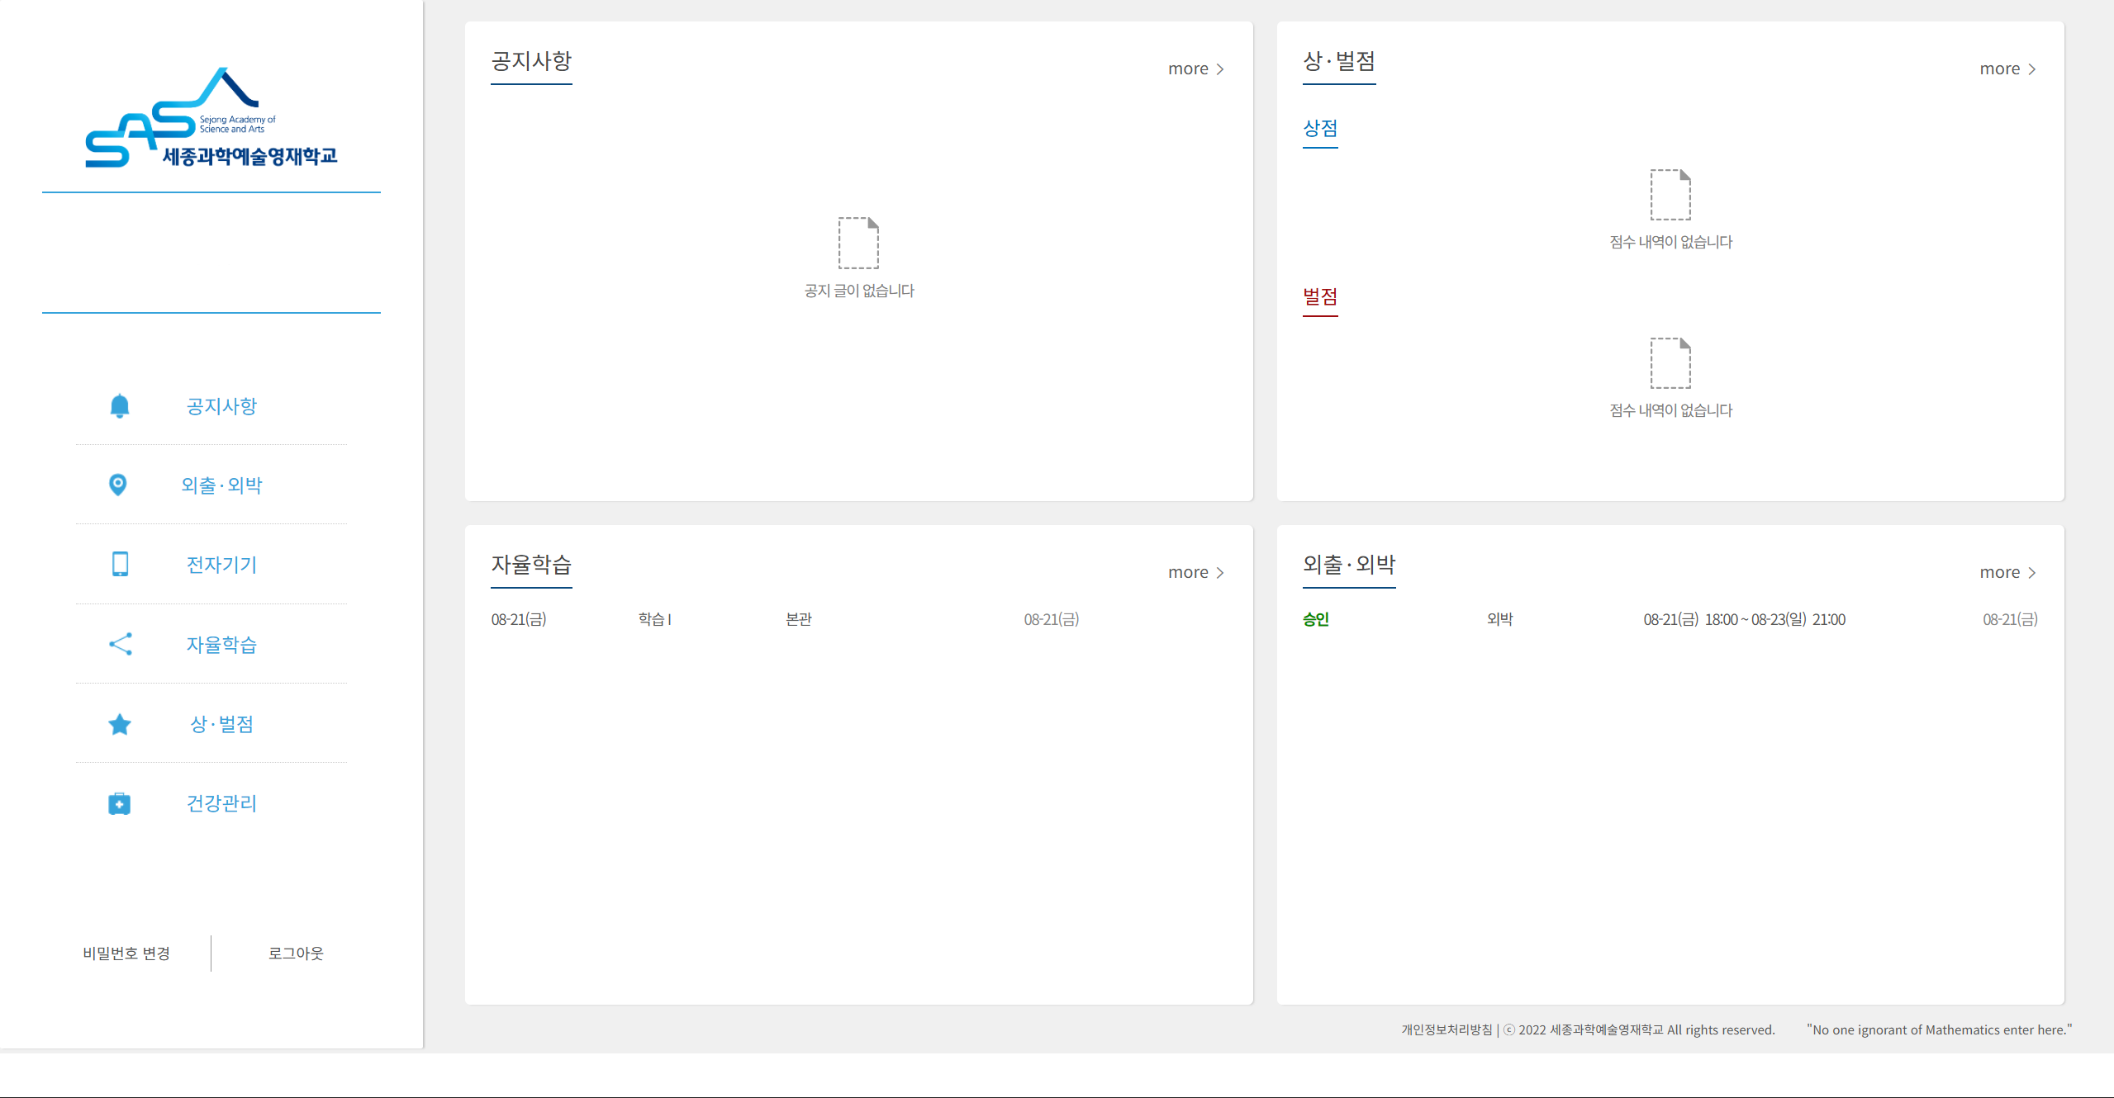Screen dimensions: 2114x1098
Task: Click the bell icon for 공지사항
Action: point(120,406)
